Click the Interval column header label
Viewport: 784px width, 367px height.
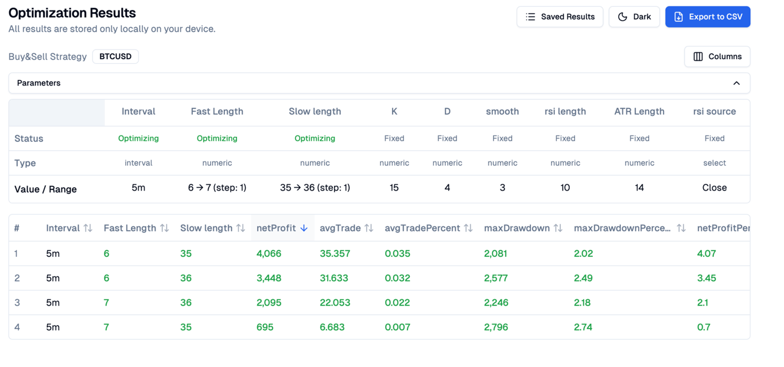[63, 228]
